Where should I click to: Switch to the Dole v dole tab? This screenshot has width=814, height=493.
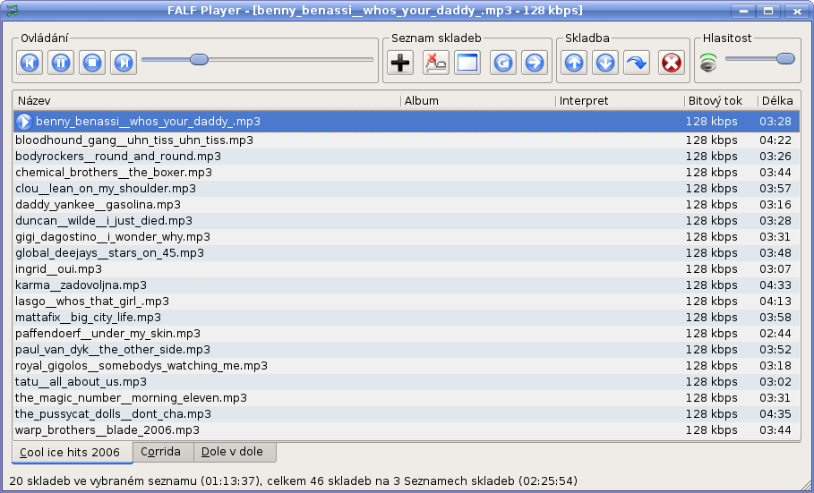(233, 452)
